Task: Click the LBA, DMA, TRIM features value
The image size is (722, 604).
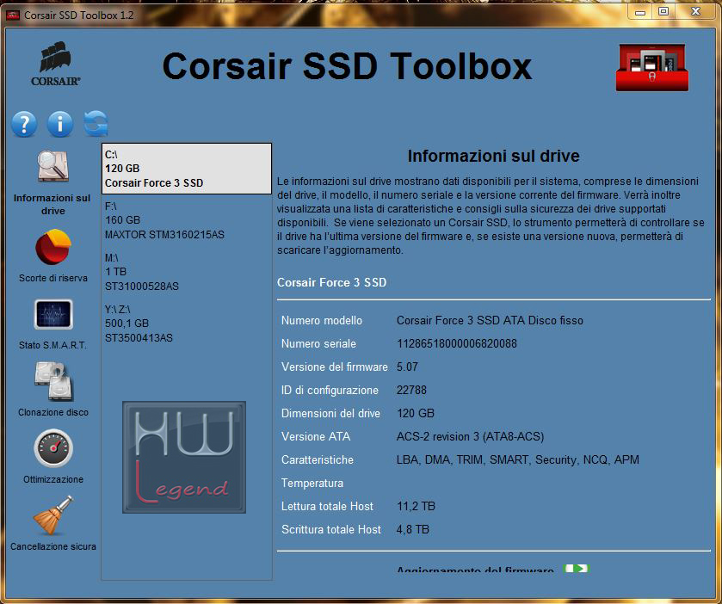Action: (517, 459)
